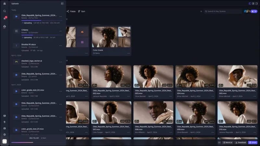This screenshot has height=146, width=260.
Task: Open the Color Grade folder options menu
Action: [x=128, y=53]
